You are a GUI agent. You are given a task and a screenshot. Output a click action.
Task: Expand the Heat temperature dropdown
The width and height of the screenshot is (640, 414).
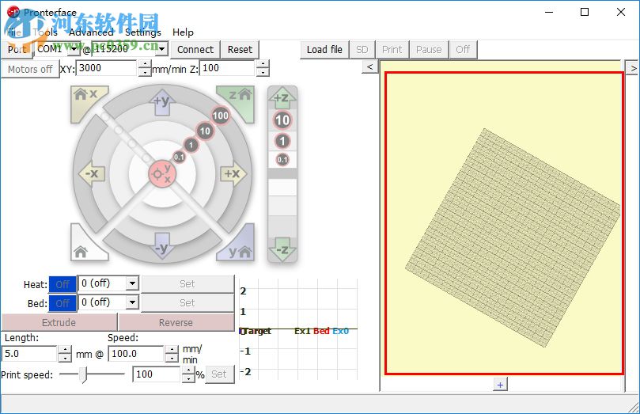coord(132,283)
